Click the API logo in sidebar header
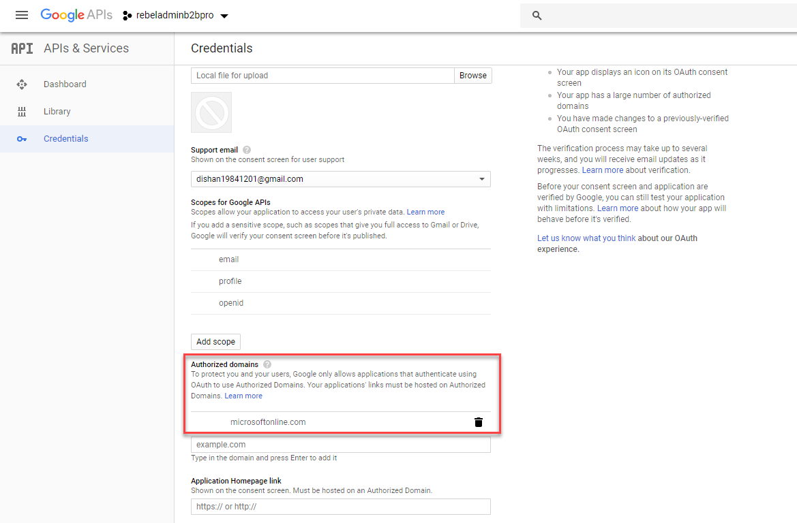Viewport: 797px width, 523px height. pos(22,48)
